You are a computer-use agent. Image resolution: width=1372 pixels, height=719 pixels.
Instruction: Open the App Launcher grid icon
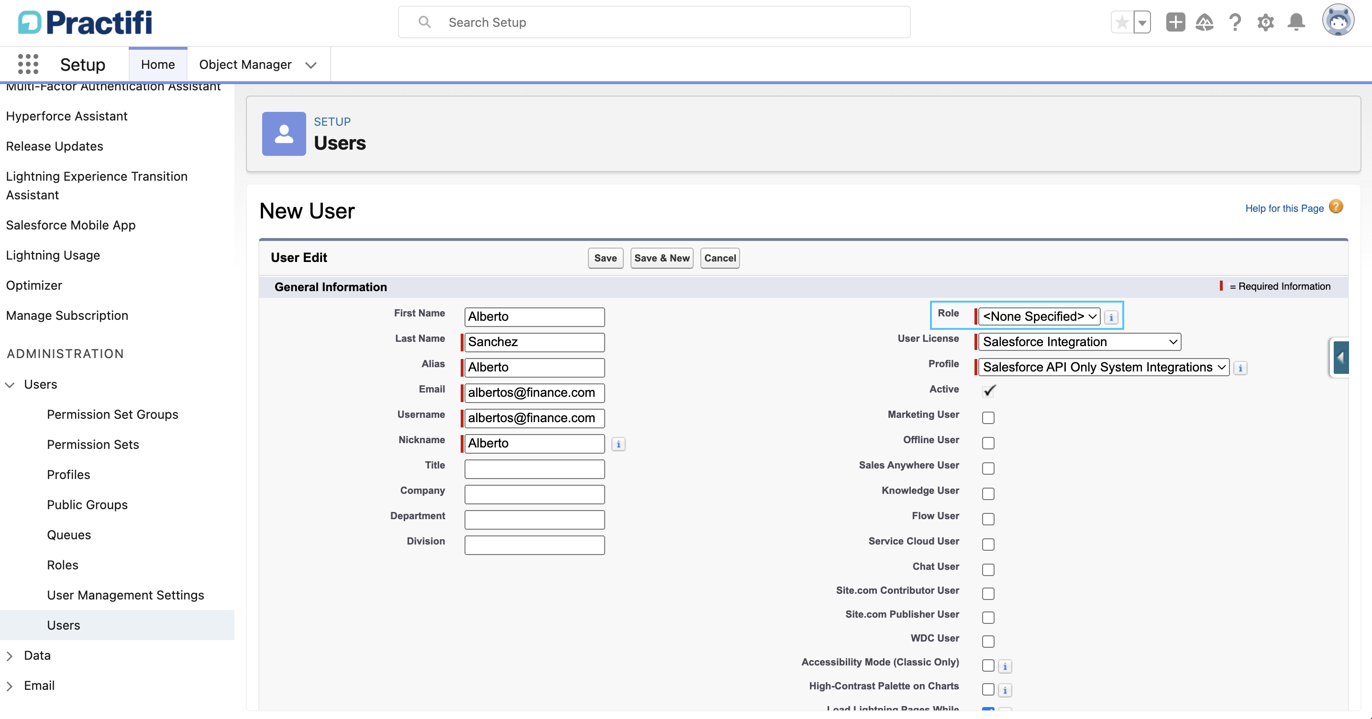[28, 65]
